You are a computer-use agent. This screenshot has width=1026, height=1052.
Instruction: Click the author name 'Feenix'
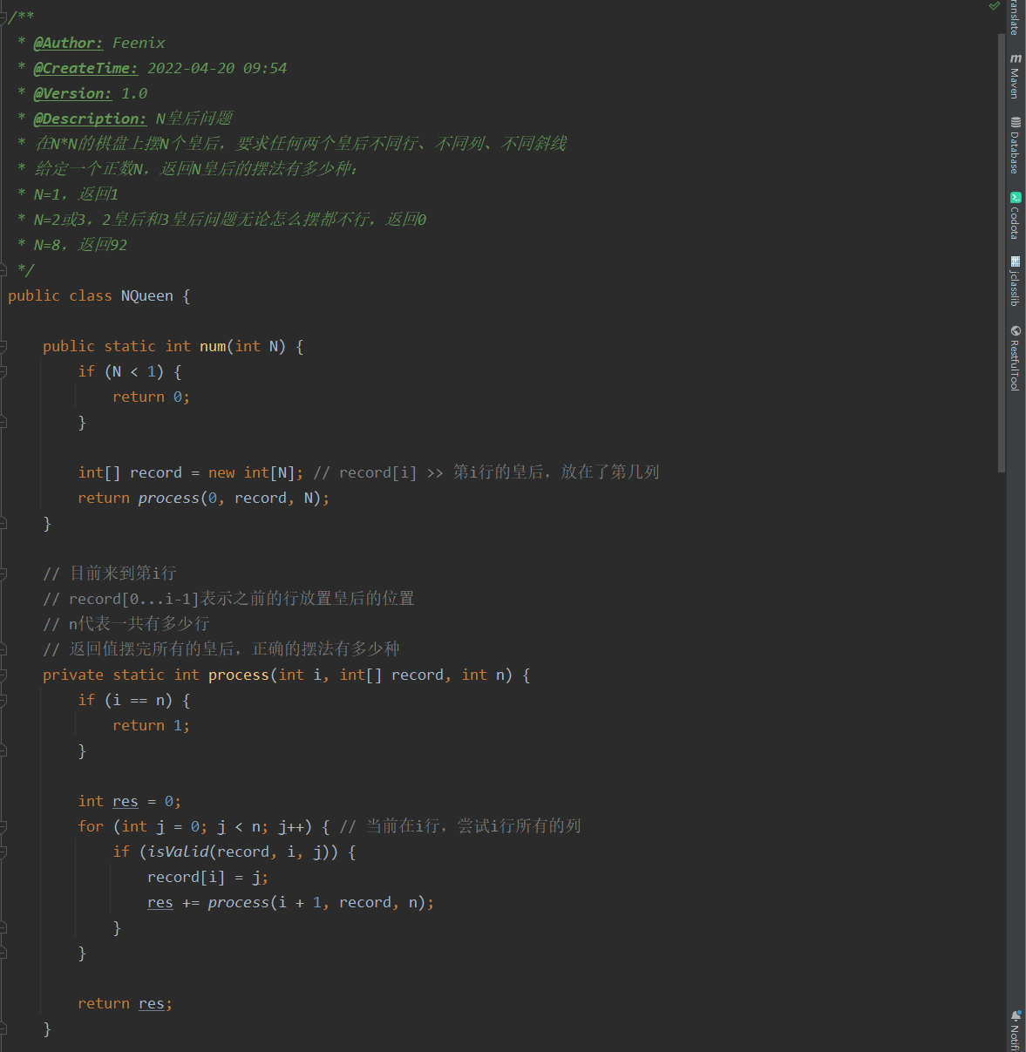(139, 43)
